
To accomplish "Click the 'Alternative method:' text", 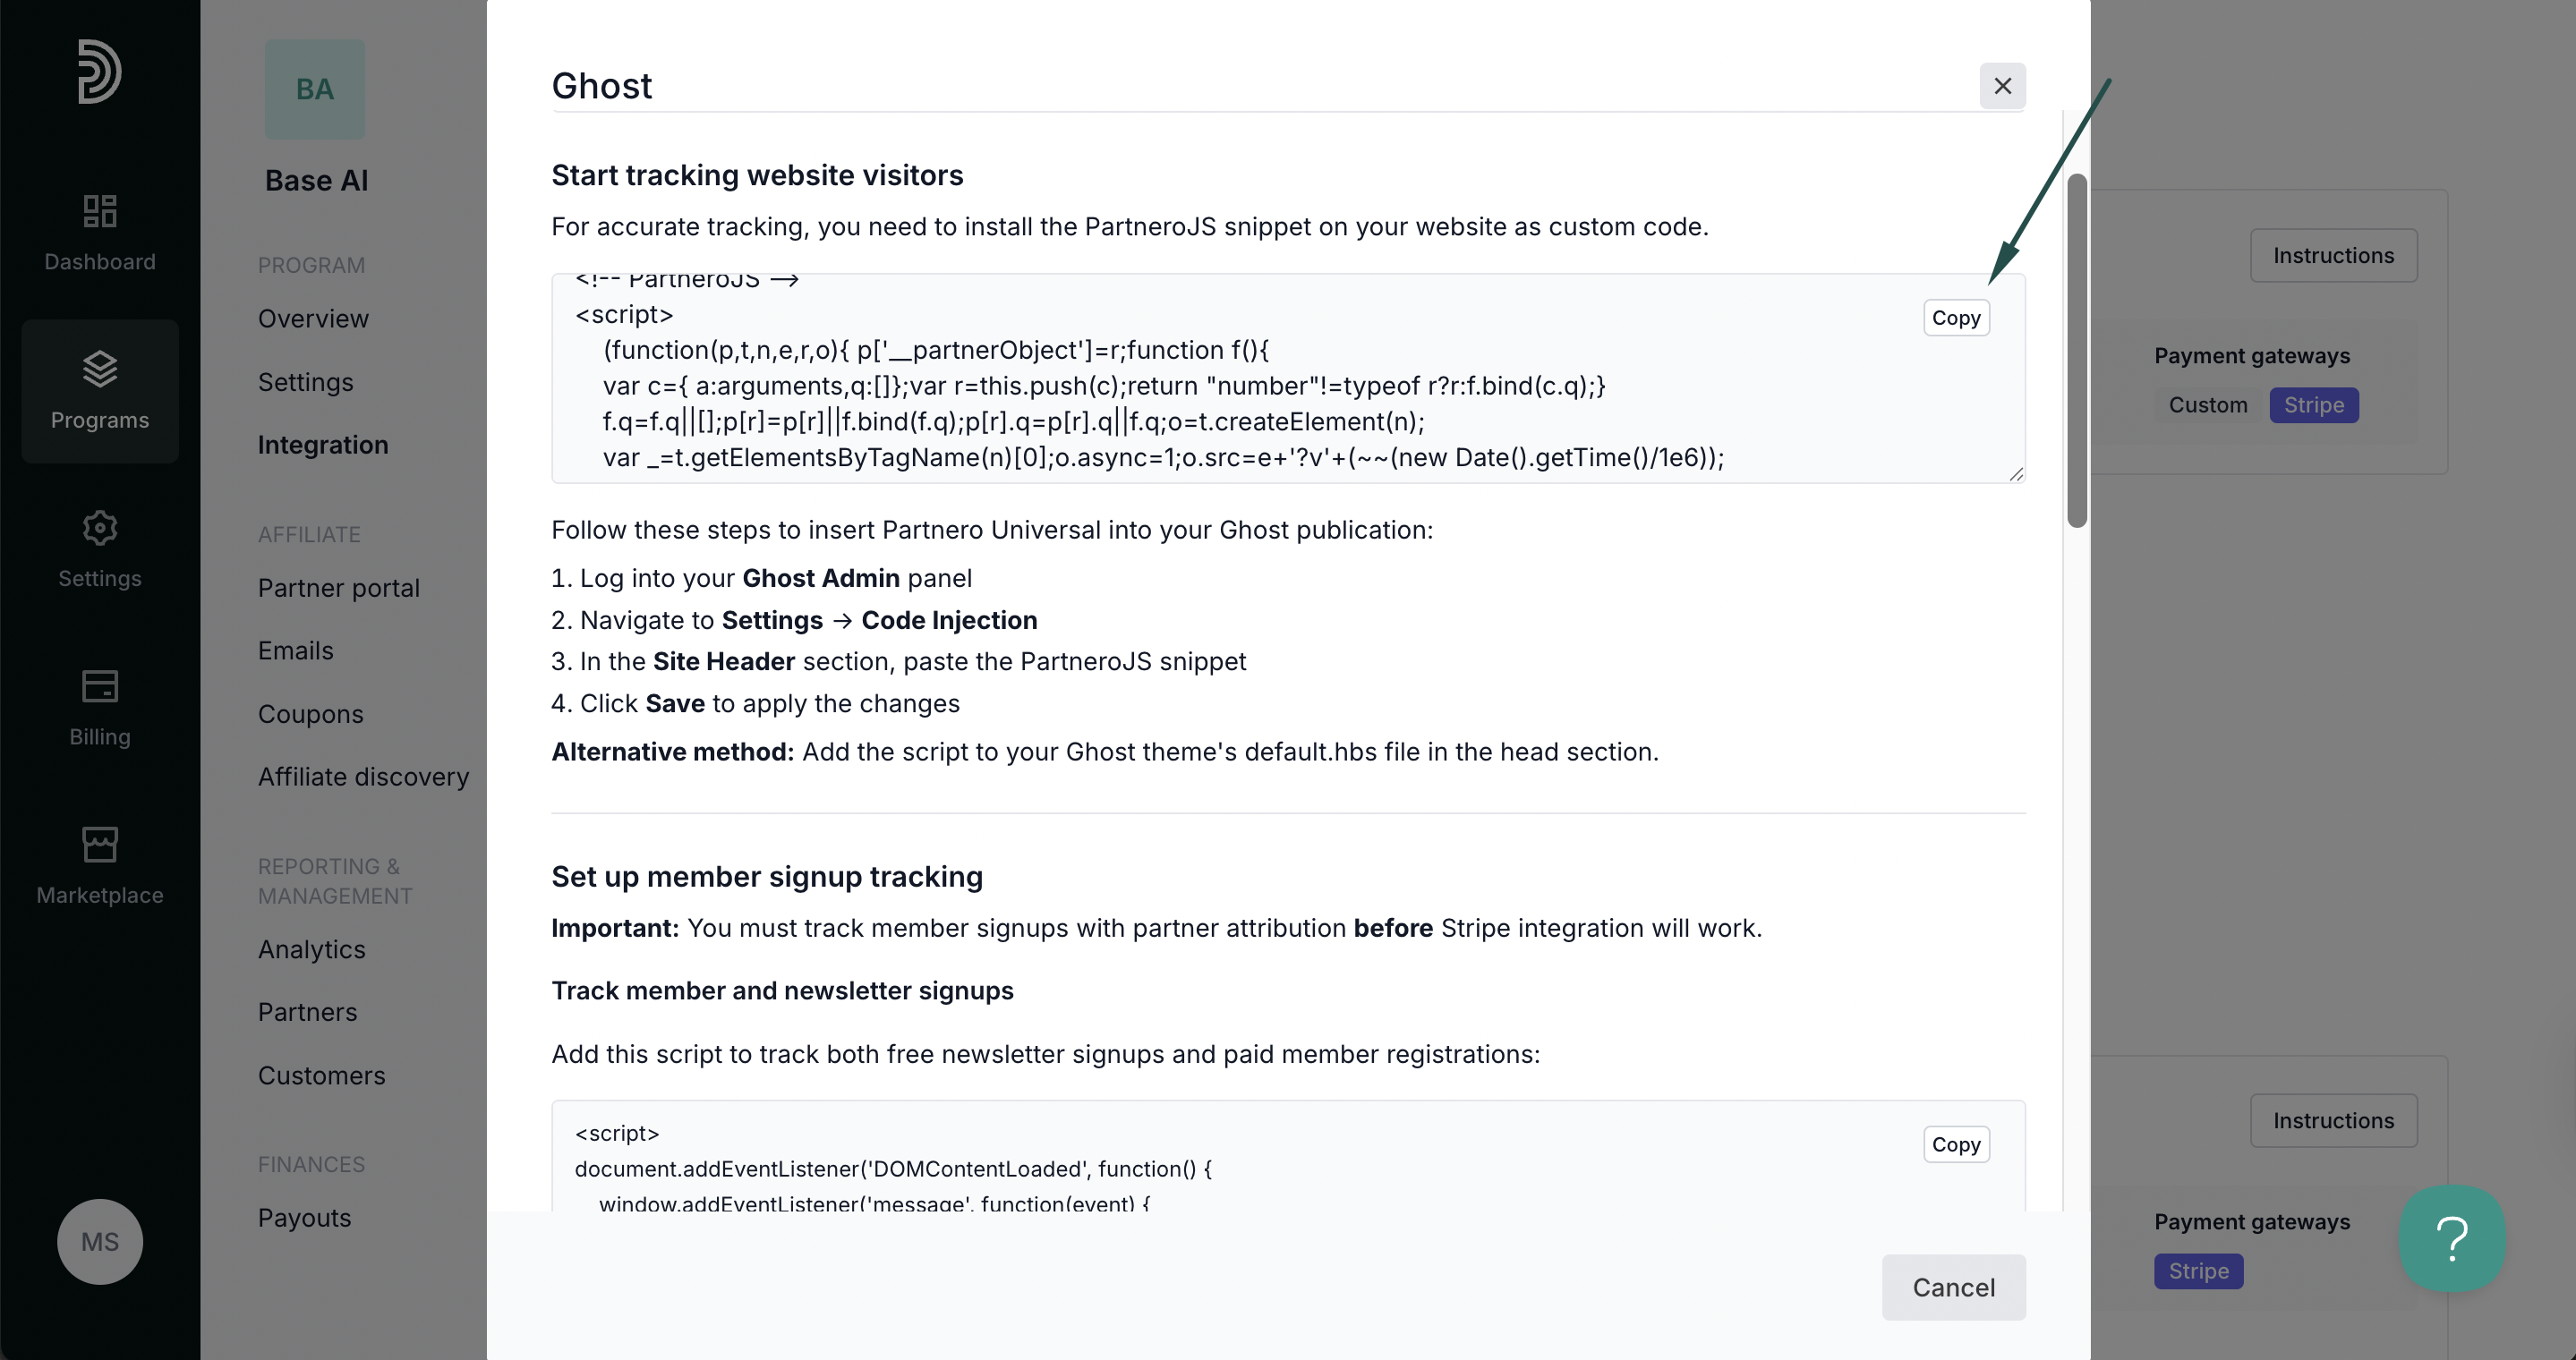I will [672, 752].
